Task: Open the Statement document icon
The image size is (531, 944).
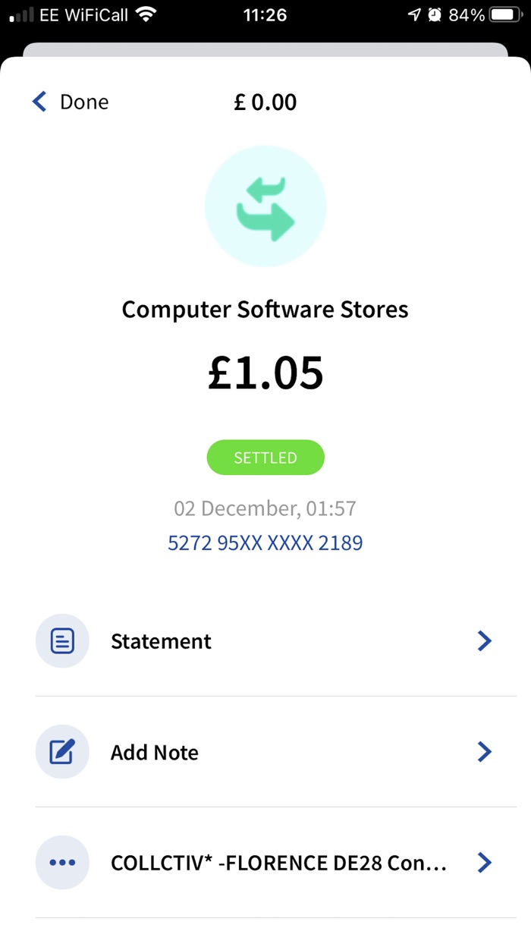Action: coord(62,640)
